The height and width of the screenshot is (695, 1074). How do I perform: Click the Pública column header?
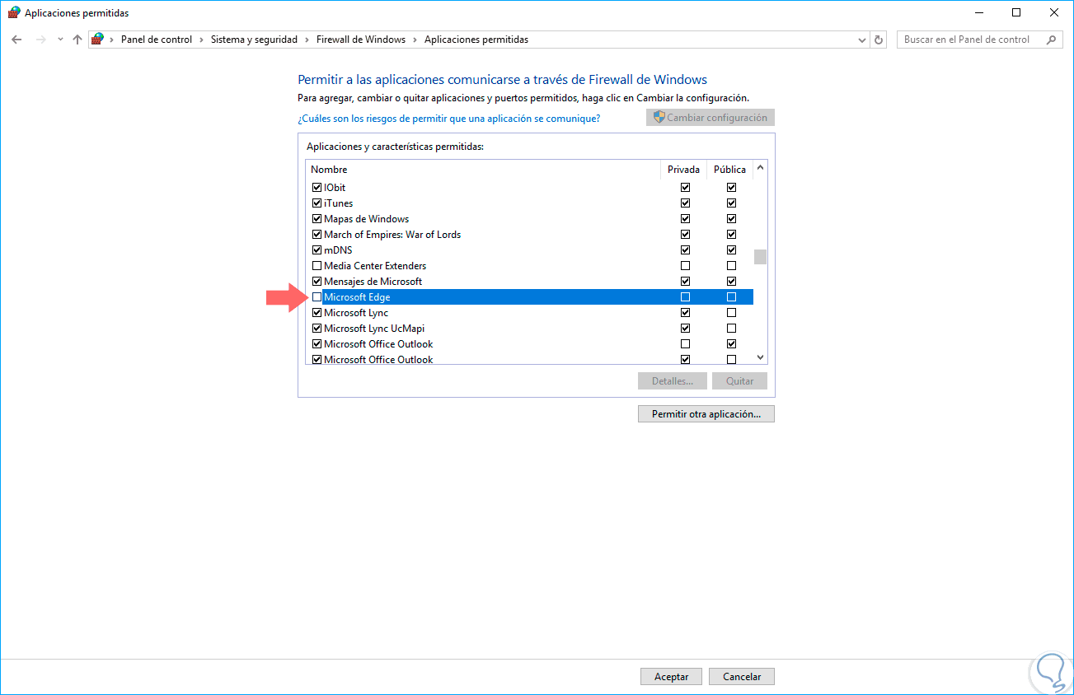tap(729, 170)
